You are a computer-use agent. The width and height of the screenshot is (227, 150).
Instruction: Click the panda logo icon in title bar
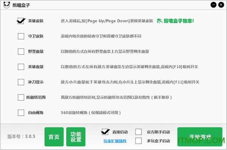pos(7,5)
